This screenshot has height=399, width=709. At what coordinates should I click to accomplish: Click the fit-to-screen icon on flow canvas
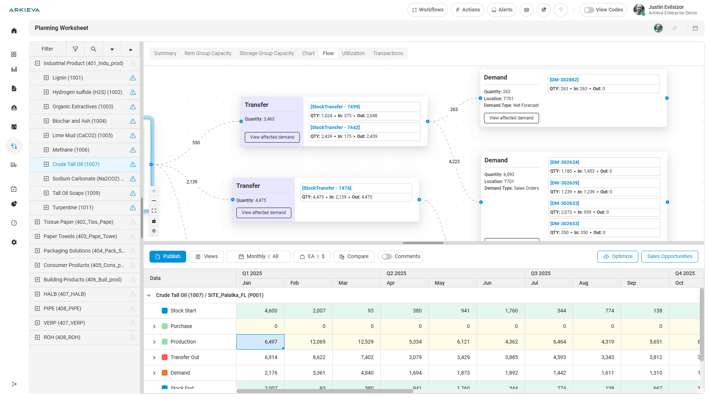(x=154, y=211)
